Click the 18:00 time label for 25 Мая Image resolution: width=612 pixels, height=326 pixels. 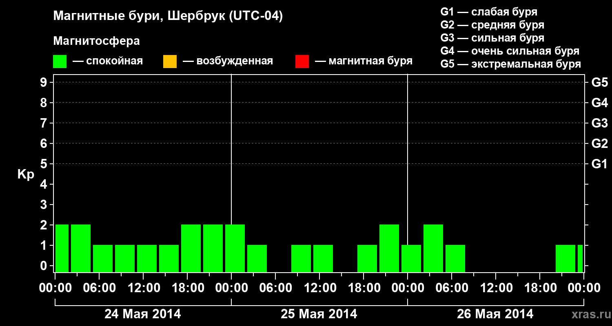click(364, 288)
